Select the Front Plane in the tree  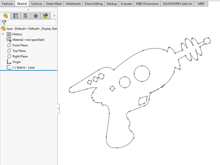[20, 45]
